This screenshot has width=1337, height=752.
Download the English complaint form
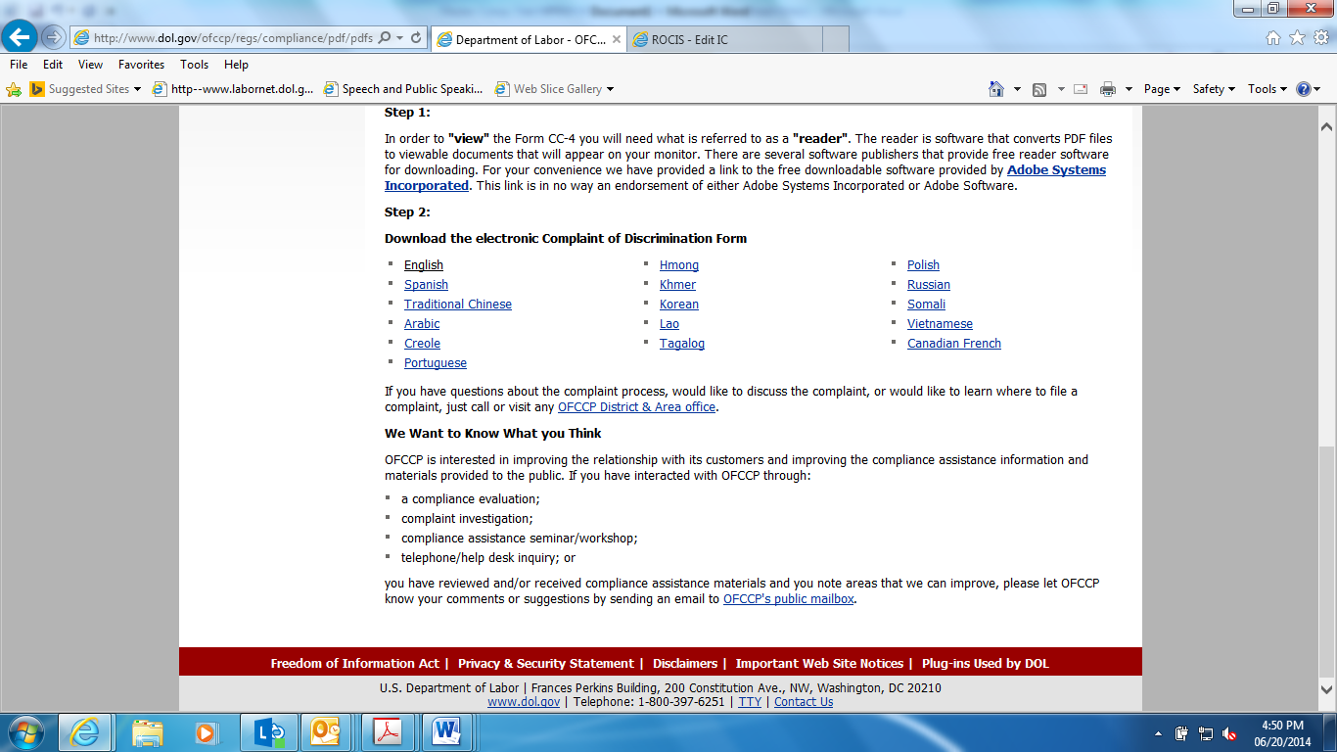(x=424, y=265)
